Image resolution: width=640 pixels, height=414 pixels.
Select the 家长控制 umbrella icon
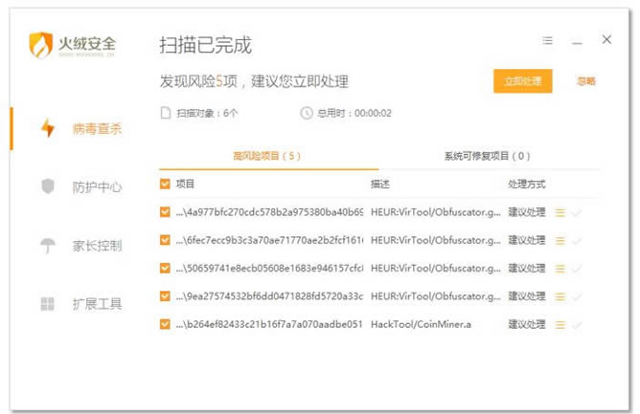click(47, 246)
